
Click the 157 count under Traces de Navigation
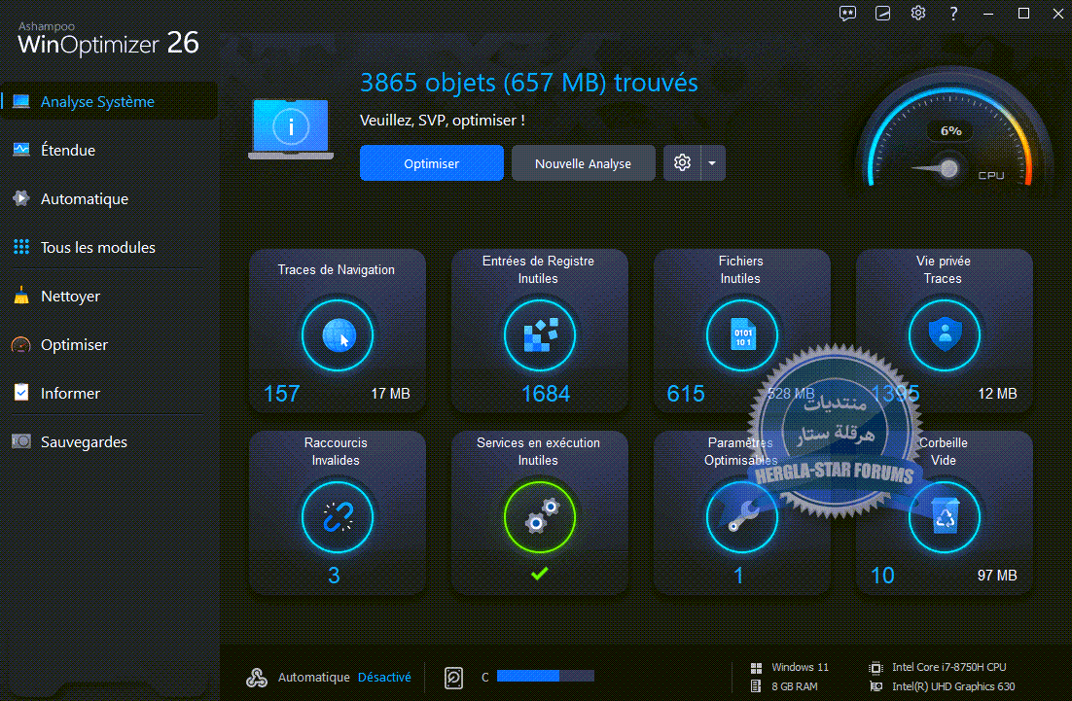(x=282, y=394)
